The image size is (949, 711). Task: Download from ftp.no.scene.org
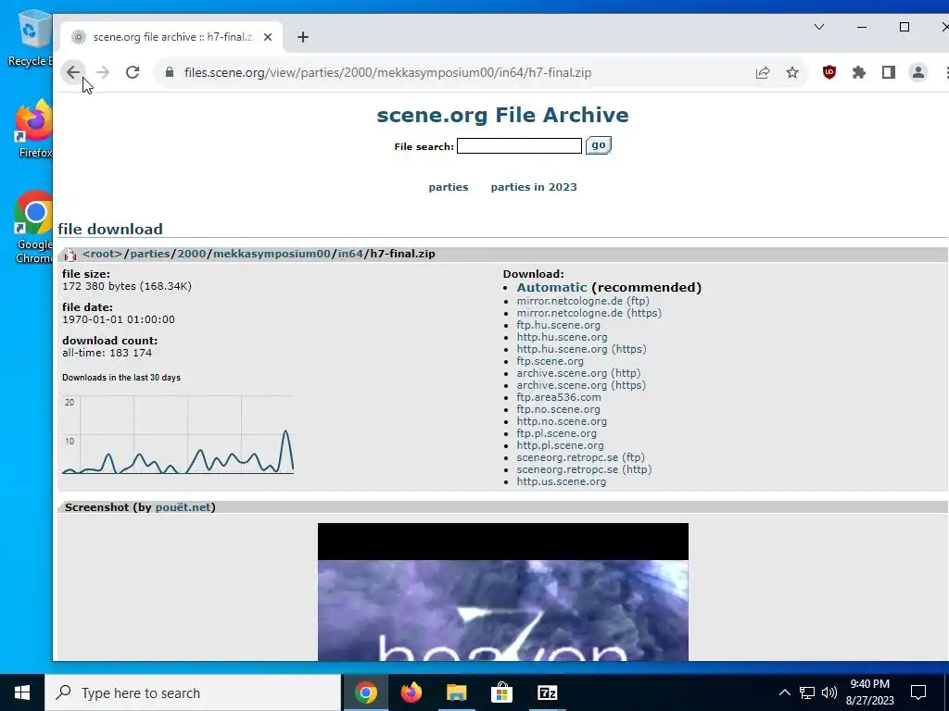(x=558, y=409)
